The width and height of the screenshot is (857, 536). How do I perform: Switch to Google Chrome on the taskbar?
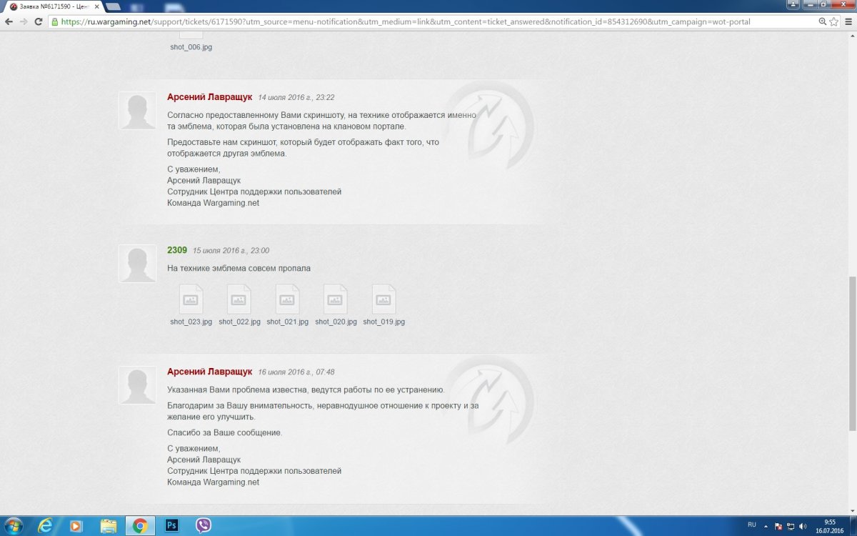pos(140,526)
